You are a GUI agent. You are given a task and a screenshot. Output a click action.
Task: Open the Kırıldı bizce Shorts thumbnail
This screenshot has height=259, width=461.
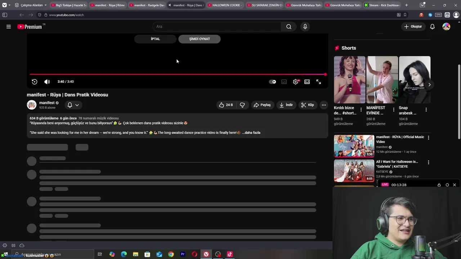click(x=349, y=79)
